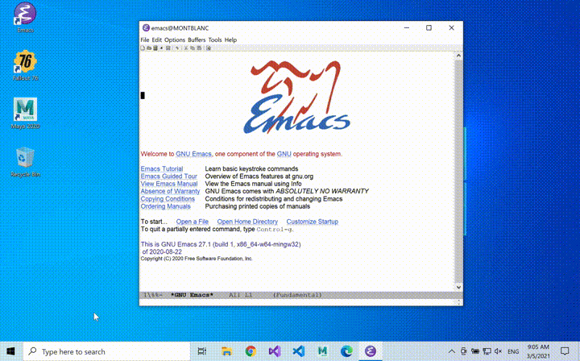Viewport: 580px width, 361px height.
Task: Click the Open File toolbar icon
Action: click(149, 48)
